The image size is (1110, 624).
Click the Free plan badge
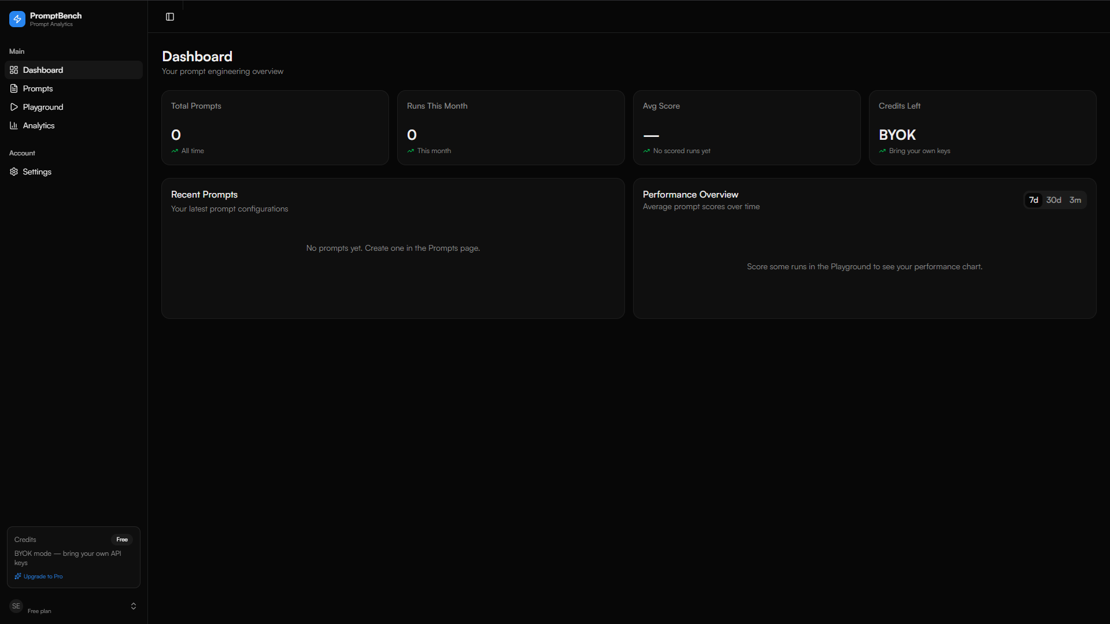[x=122, y=539]
